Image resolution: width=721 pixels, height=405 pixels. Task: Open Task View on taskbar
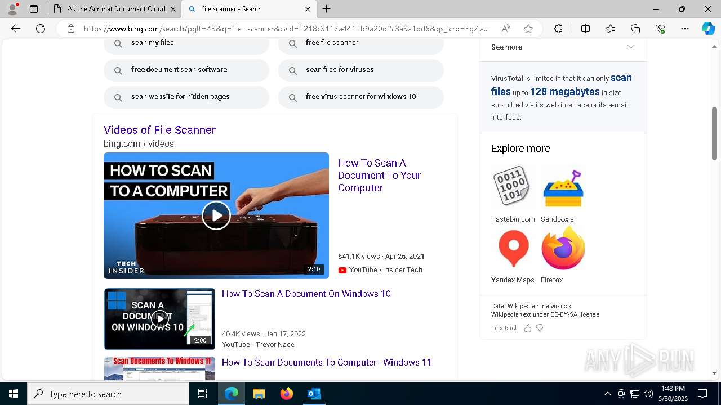[203, 394]
